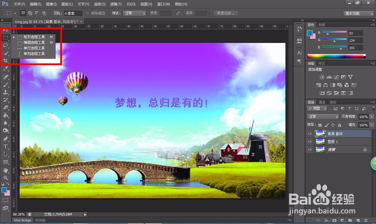
Task: Choose Intersect with Selection mode
Action: [x=44, y=13]
